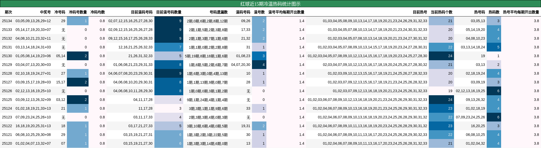Click warm numbers cell 01,08,23
541x148 pixels.
(243, 56)
